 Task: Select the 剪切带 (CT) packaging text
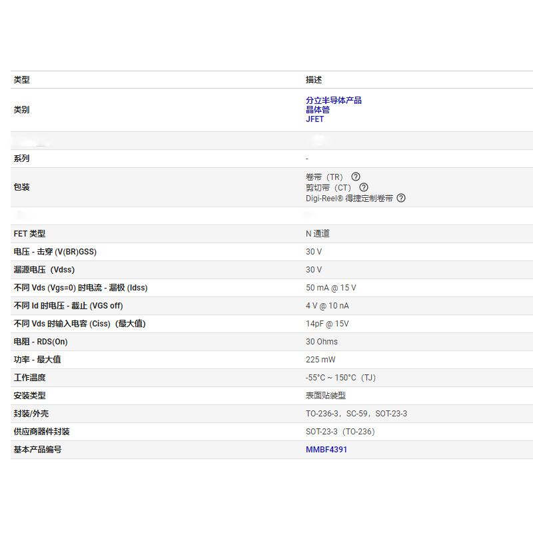pyautogui.click(x=328, y=188)
